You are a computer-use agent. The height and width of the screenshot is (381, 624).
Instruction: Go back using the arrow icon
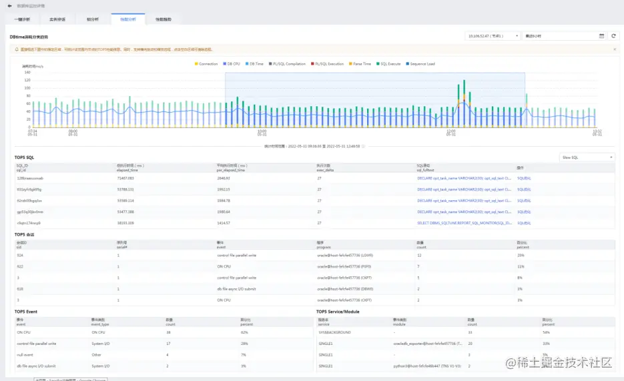(x=9, y=6)
